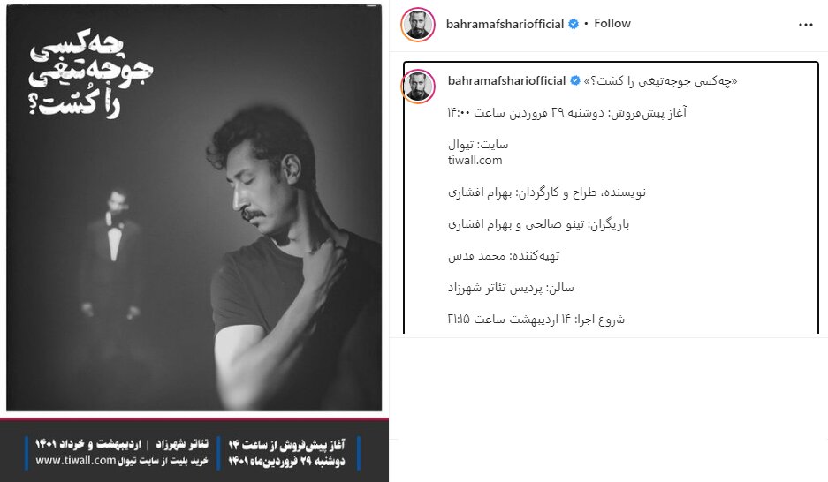The width and height of the screenshot is (828, 482).
Task: Open bahramafshariofficial profile from the header username
Action: click(x=505, y=24)
